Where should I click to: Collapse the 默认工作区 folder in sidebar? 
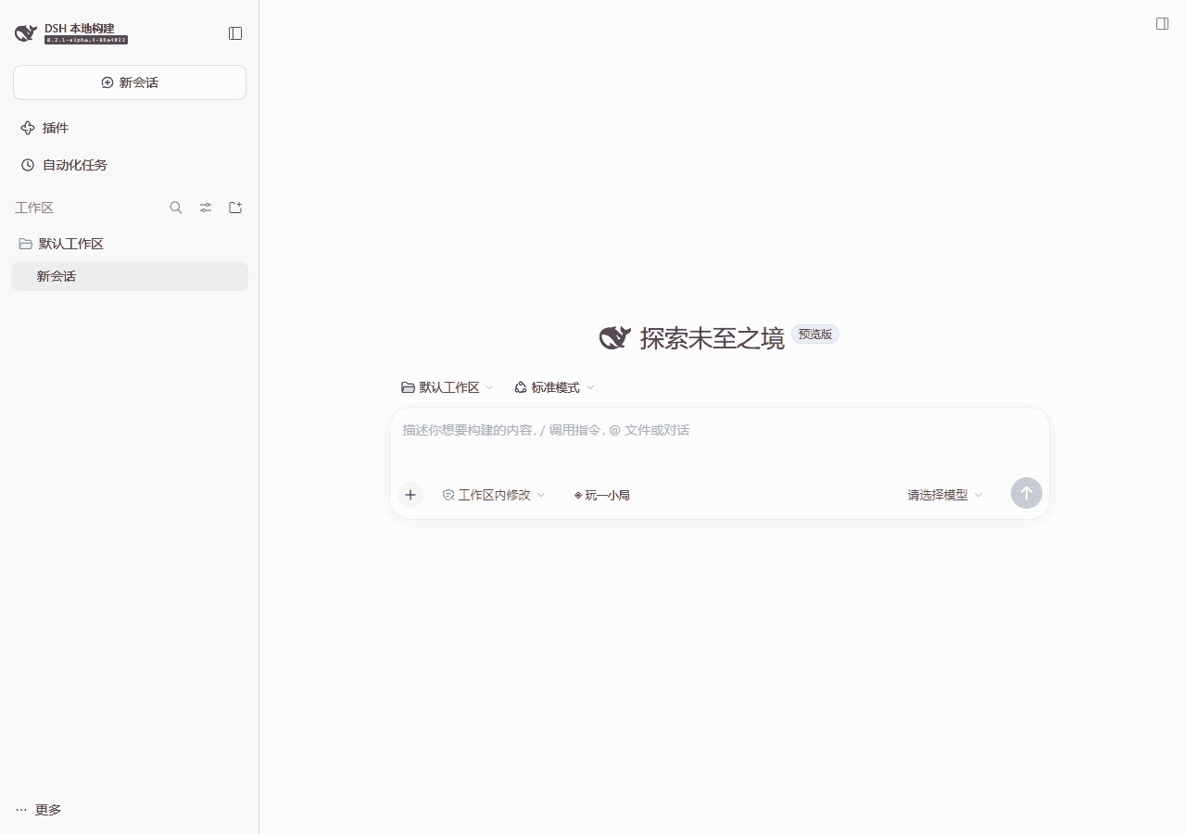click(x=130, y=244)
